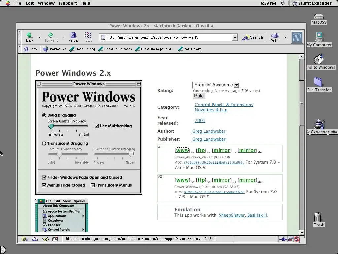The width and height of the screenshot is (338, 254).
Task: Open the Mozilla.org bookmark
Action: click(x=189, y=49)
